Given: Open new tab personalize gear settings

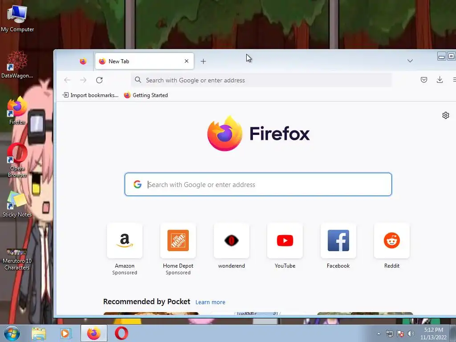Looking at the screenshot, I should click(445, 115).
